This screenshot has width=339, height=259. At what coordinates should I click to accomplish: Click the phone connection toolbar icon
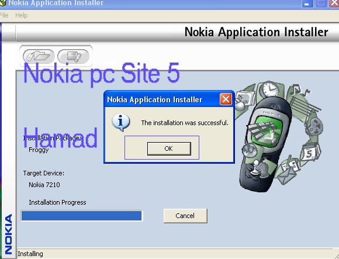(x=73, y=57)
